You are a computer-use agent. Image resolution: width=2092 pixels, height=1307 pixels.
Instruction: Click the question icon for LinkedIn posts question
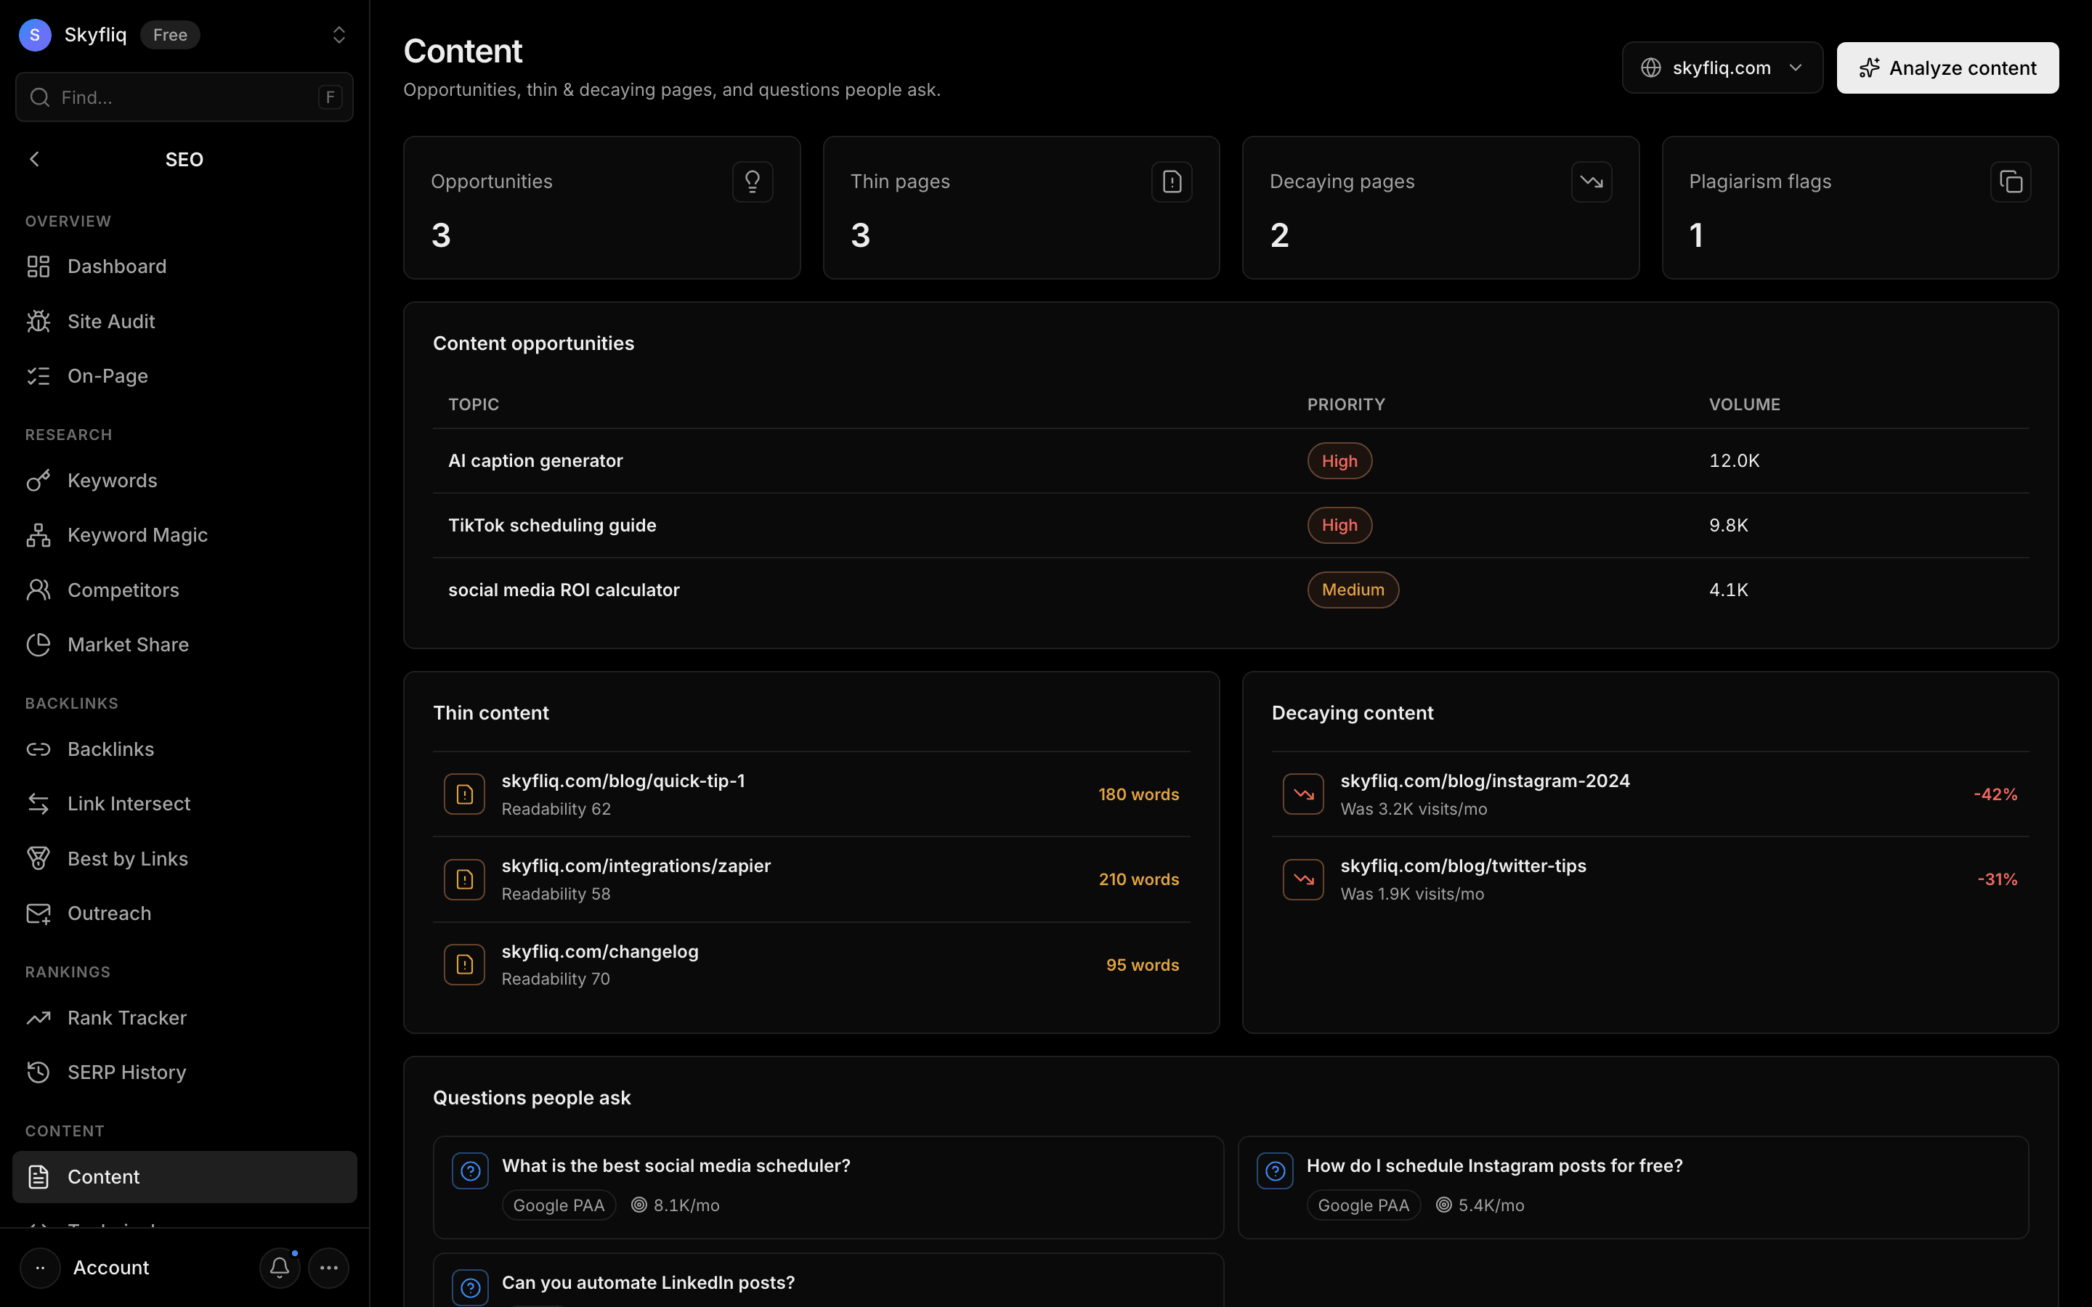pos(470,1288)
